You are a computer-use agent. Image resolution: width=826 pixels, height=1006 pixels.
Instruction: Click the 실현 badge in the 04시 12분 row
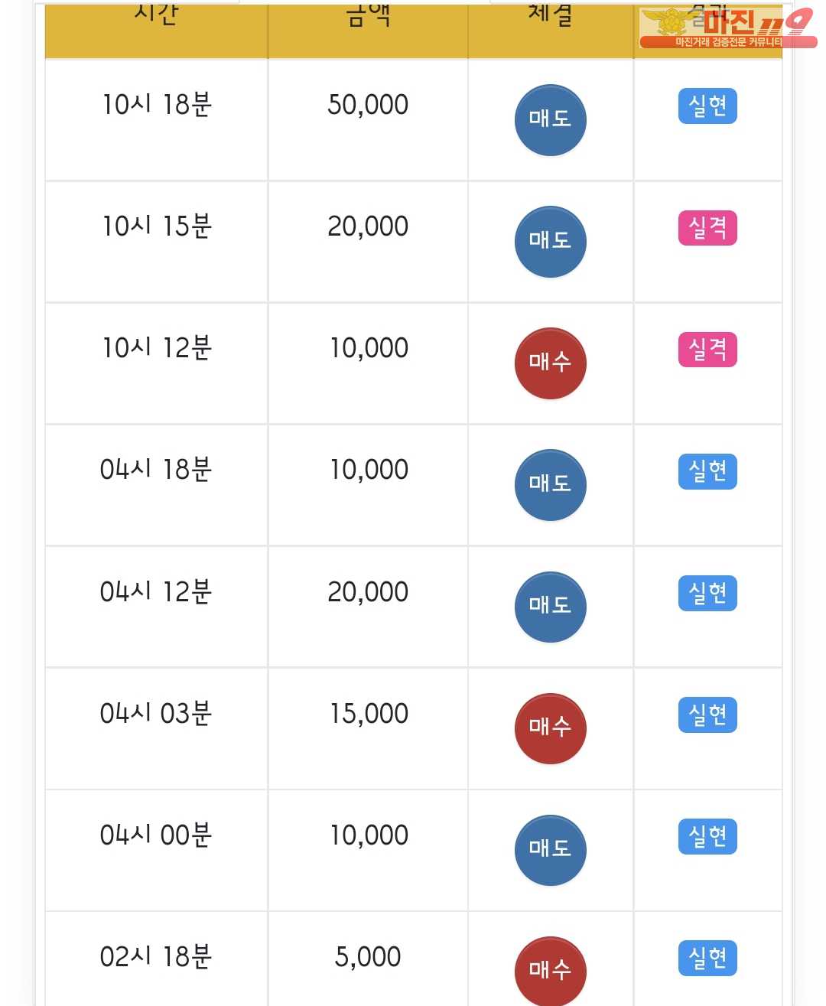click(707, 593)
